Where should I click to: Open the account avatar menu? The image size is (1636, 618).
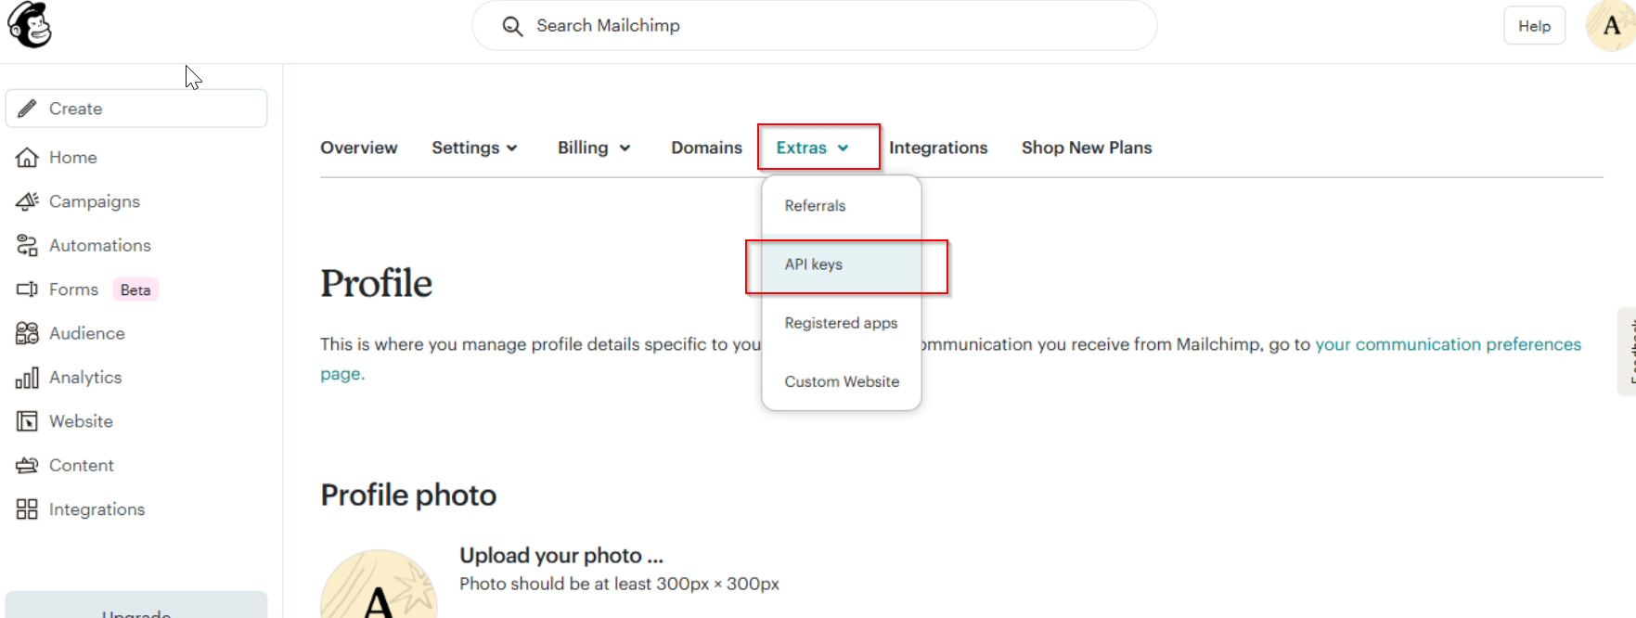pyautogui.click(x=1611, y=26)
